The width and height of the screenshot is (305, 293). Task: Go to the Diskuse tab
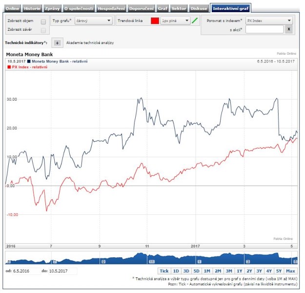click(198, 9)
